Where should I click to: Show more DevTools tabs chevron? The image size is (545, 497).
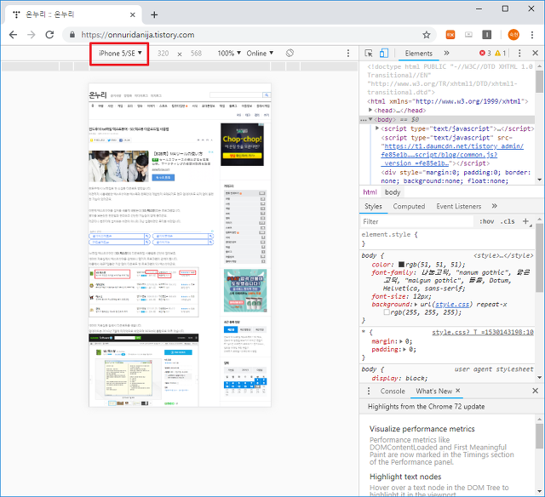coord(446,53)
